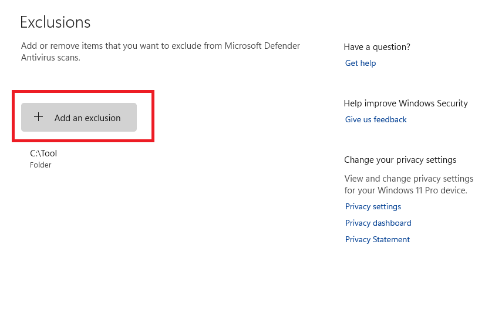
Task: Click the 'Add or remove items' description text
Action: click(160, 46)
